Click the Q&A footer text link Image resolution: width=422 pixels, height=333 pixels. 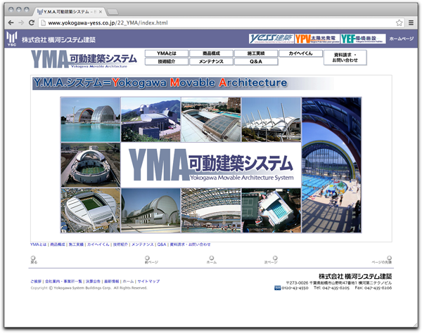coord(162,244)
